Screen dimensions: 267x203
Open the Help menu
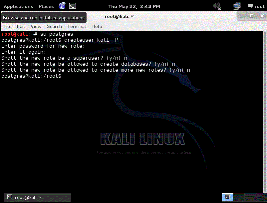[97, 26]
